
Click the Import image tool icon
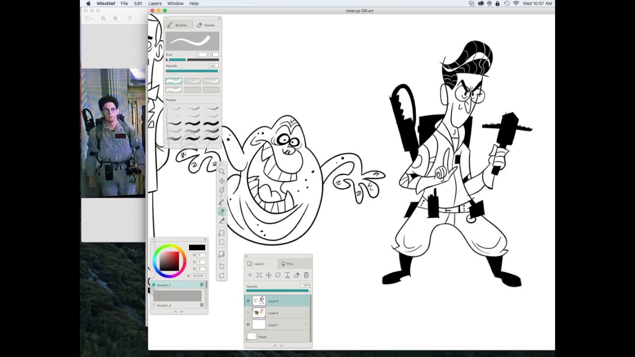(222, 254)
